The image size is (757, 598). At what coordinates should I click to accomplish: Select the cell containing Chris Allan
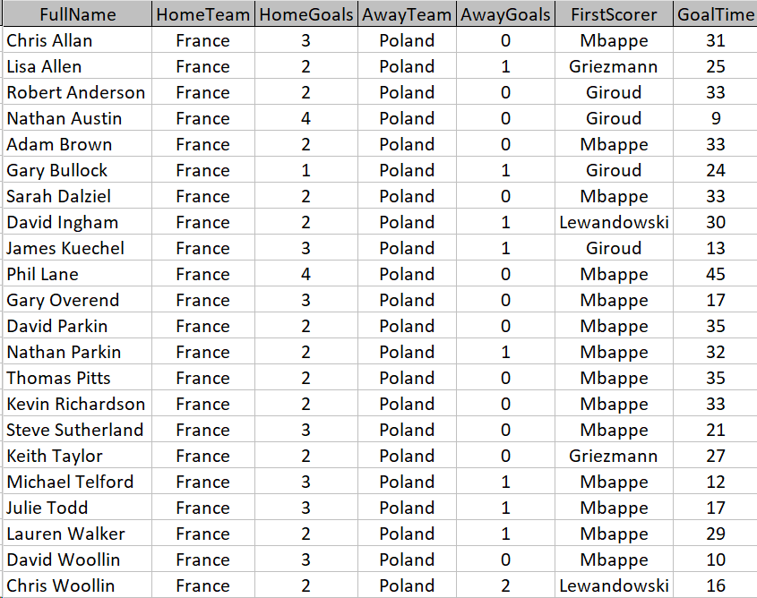point(78,40)
